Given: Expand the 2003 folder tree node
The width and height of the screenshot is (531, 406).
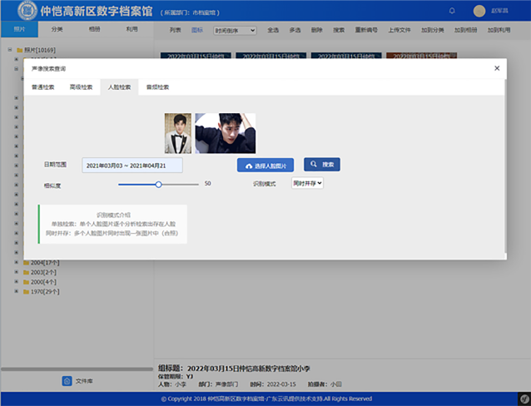Looking at the screenshot, I should coord(16,272).
